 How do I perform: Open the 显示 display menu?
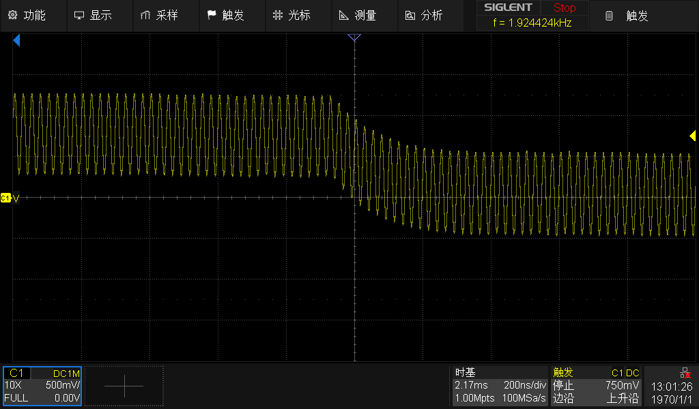(x=93, y=15)
